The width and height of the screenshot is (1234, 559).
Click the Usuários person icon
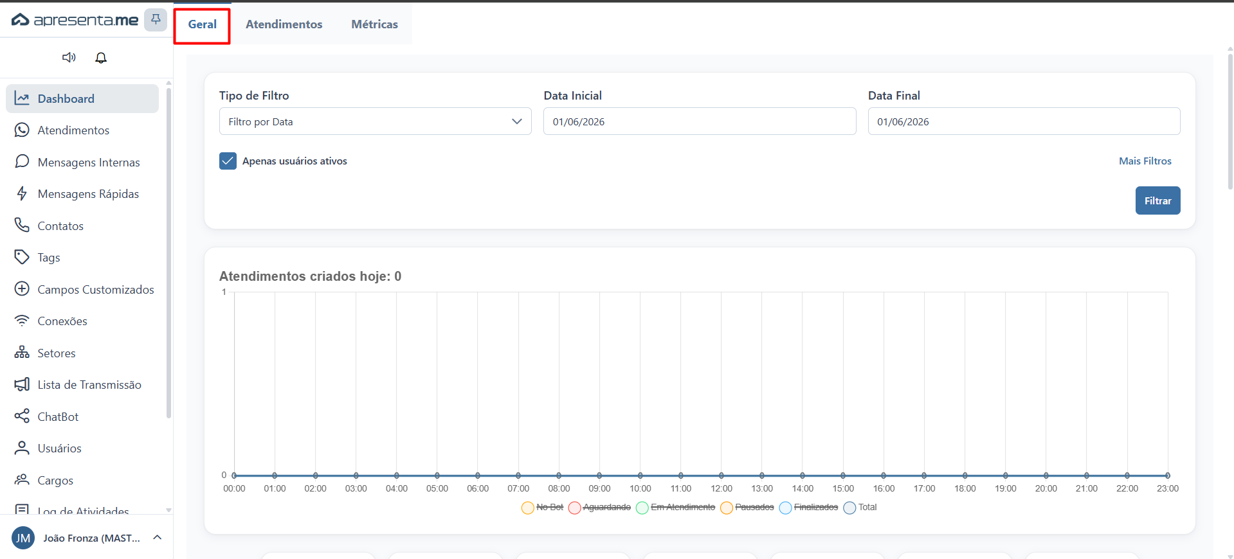(22, 448)
